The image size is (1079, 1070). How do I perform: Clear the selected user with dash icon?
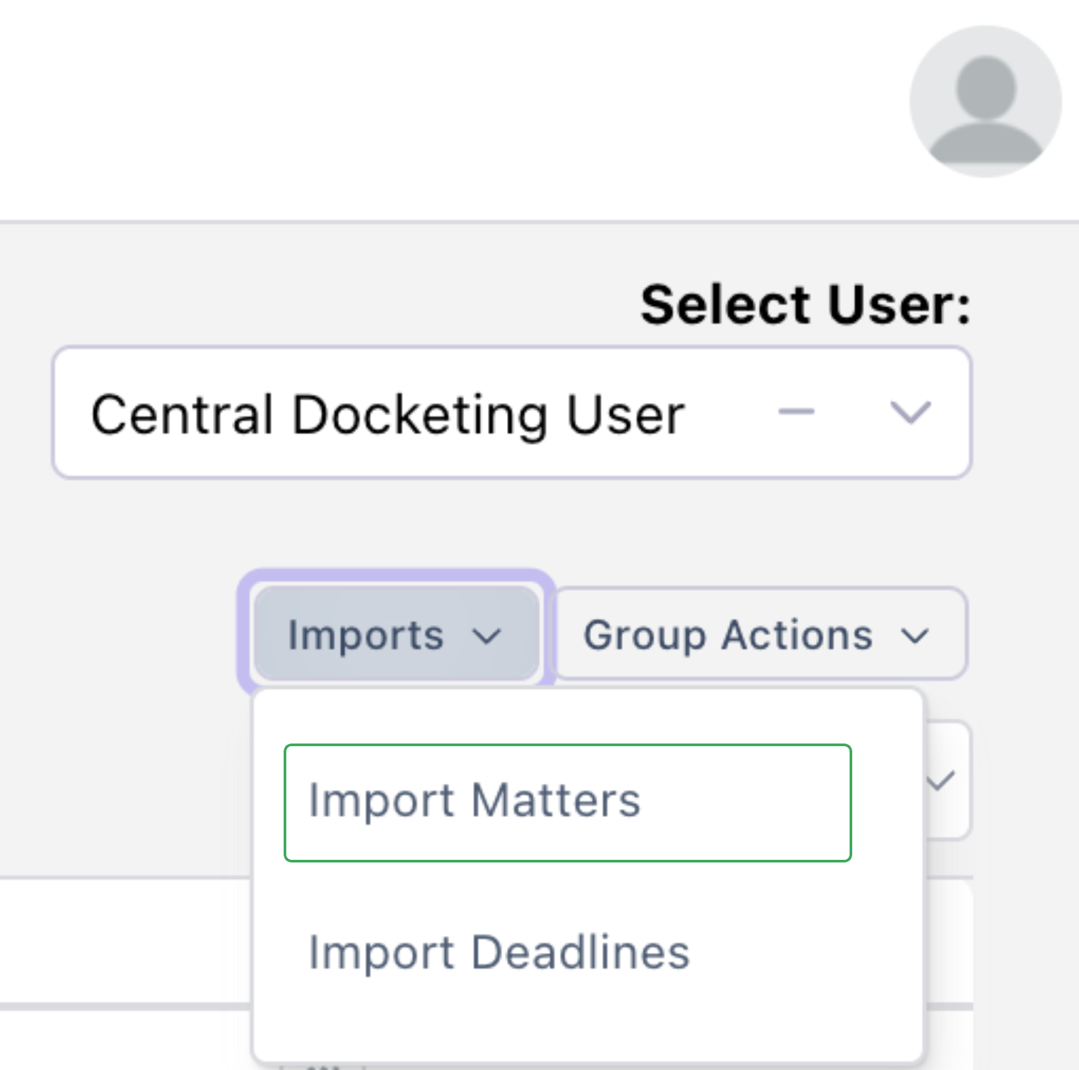pyautogui.click(x=796, y=412)
